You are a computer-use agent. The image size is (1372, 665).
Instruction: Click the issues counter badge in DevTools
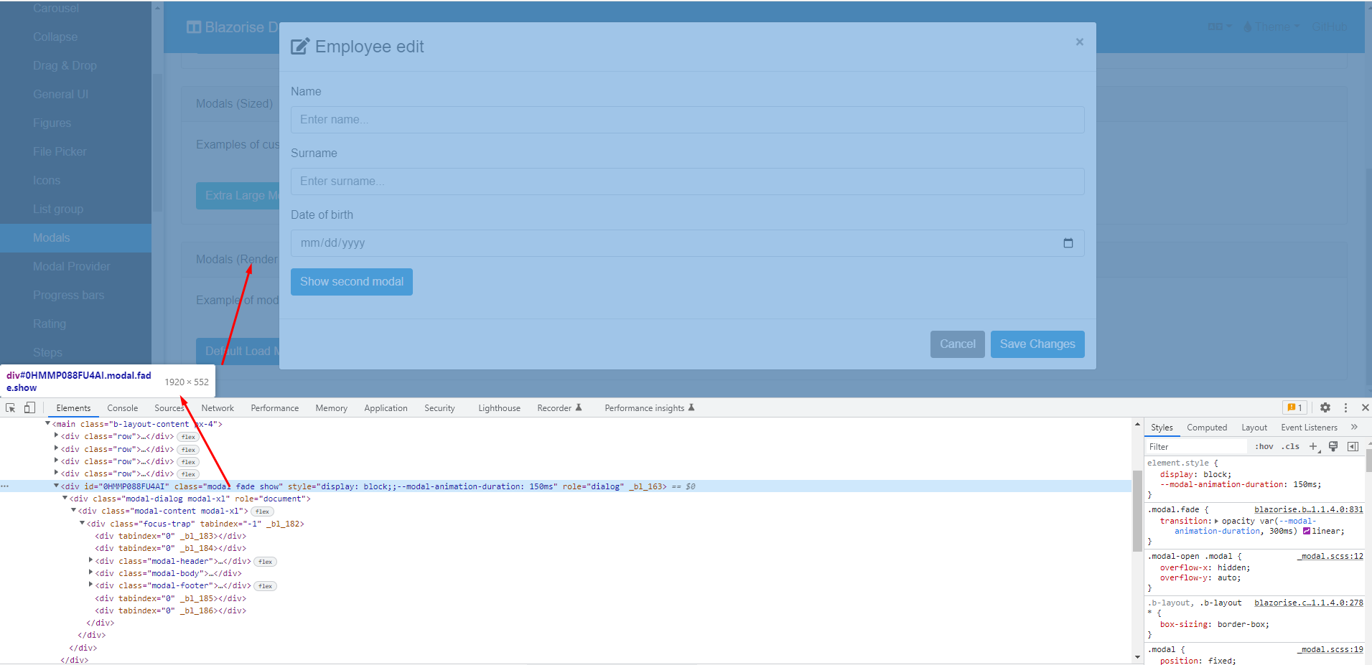point(1294,407)
